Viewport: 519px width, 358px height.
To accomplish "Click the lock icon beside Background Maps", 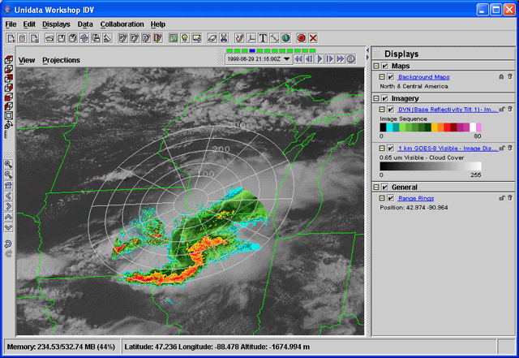I will 500,77.
